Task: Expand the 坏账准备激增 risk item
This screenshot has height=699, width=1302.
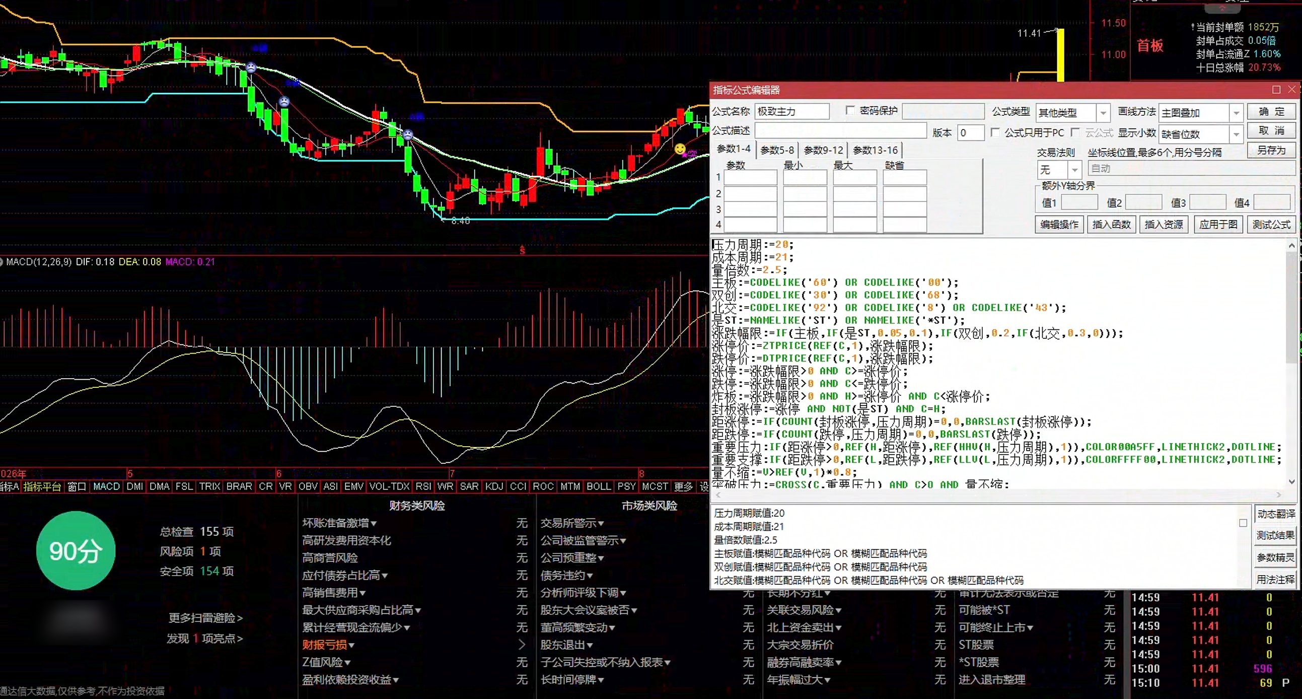Action: pos(374,524)
